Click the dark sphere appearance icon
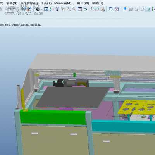Screen dimensions: 155x155 pyautogui.click(x=38, y=9)
